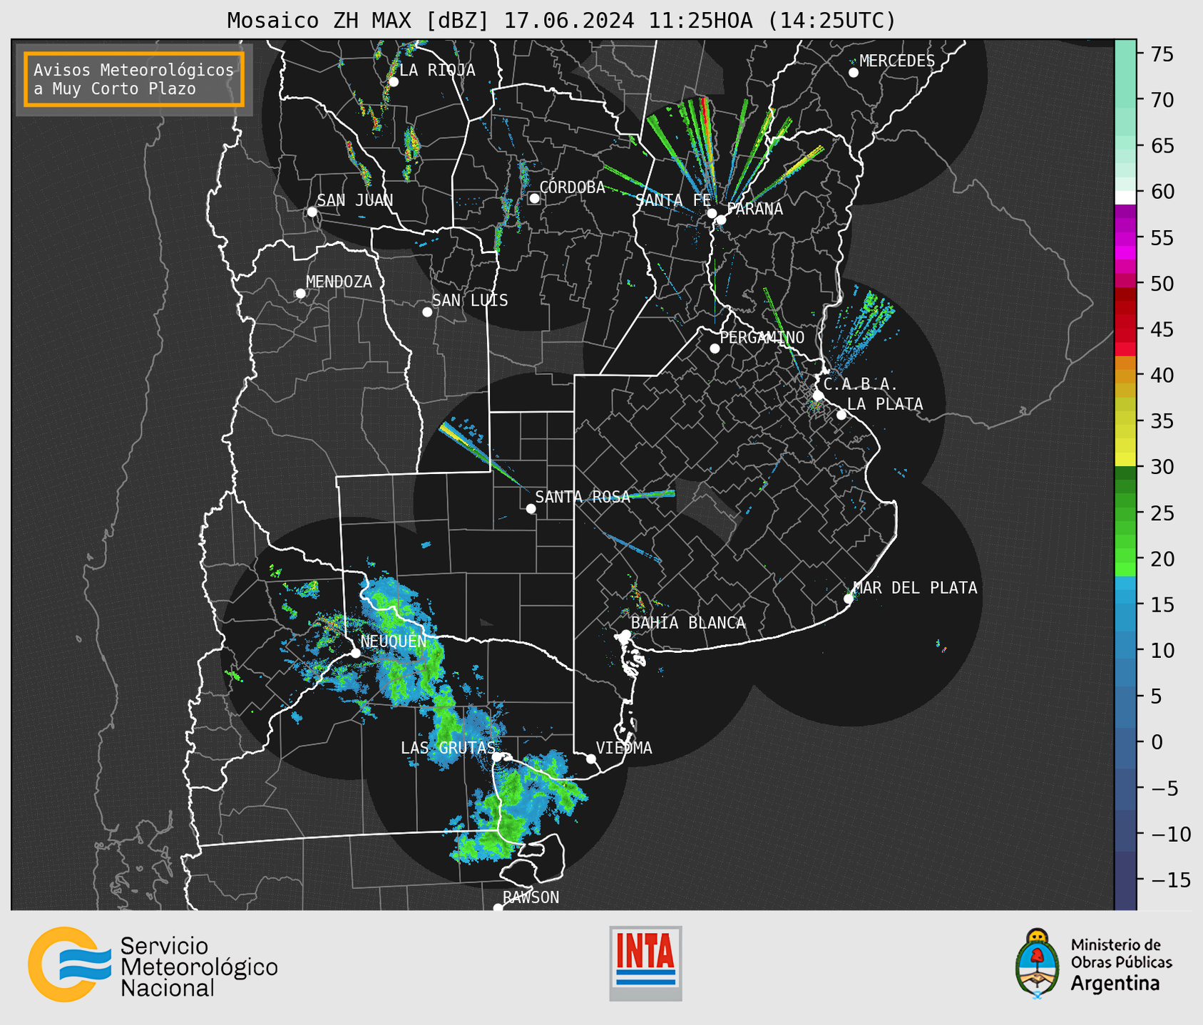Click the 40 label on colorbar
Viewport: 1203px width, 1025px height.
[1162, 375]
